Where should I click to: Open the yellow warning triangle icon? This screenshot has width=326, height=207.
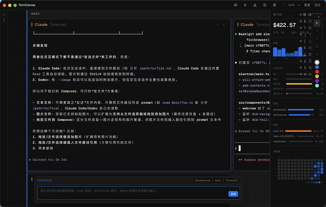tap(255, 5)
